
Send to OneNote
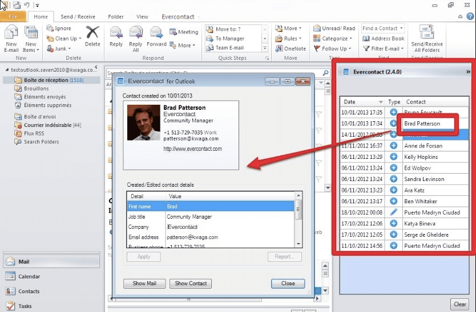coord(291,48)
